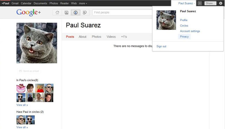Click View all under Have Paul in circles
This screenshot has width=225, height=129.
tap(22, 127)
